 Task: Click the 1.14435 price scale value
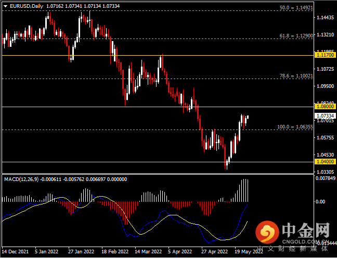click(326, 17)
